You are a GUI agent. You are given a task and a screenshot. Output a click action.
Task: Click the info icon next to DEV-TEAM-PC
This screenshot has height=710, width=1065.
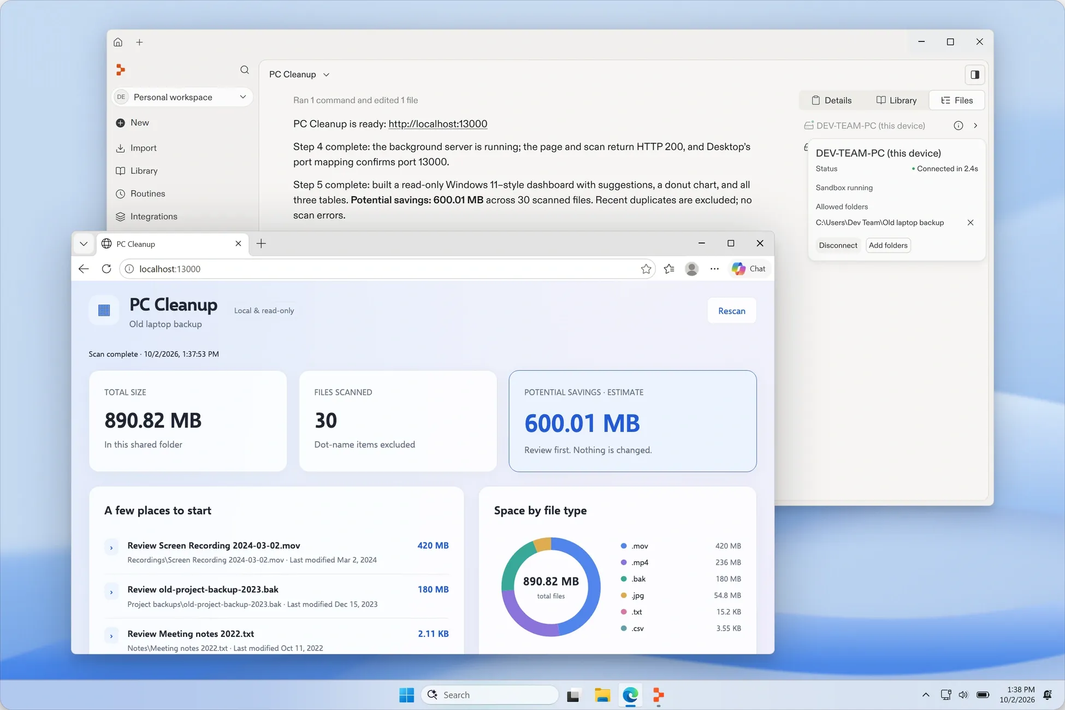coord(958,126)
